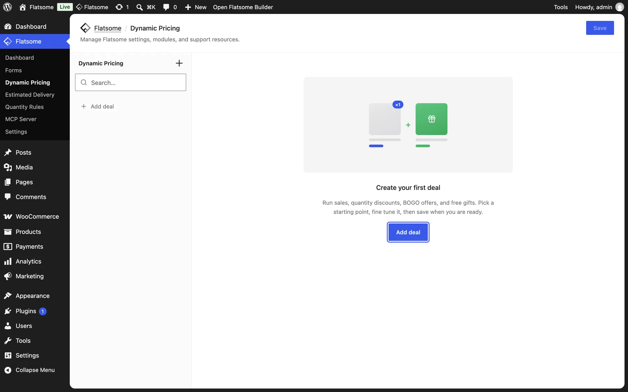This screenshot has width=628, height=392.
Task: Click the Posts pushpin icon
Action: tap(8, 152)
